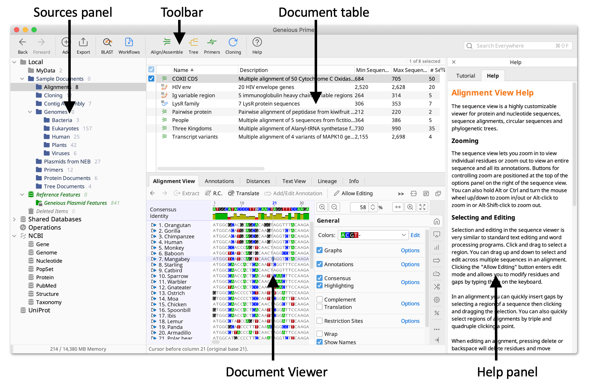597x386 pixels.
Task: Click the R.C. reverse complement icon
Action: click(213, 193)
